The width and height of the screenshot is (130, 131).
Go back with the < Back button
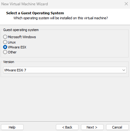[x=67, y=127]
